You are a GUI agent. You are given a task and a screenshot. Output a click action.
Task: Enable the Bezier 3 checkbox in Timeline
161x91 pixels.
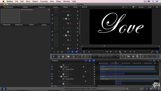(x=52, y=72)
